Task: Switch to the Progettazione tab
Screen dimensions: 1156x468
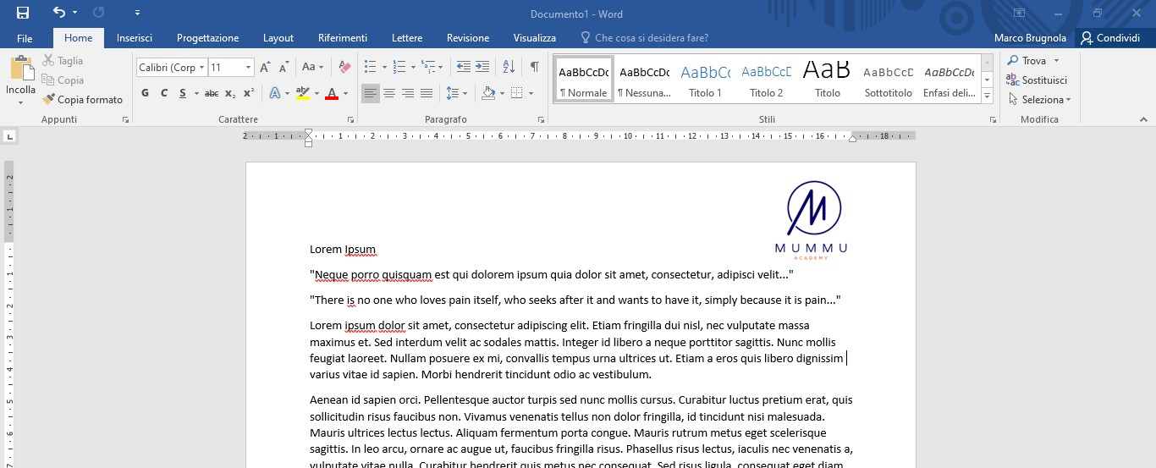Action: (207, 38)
